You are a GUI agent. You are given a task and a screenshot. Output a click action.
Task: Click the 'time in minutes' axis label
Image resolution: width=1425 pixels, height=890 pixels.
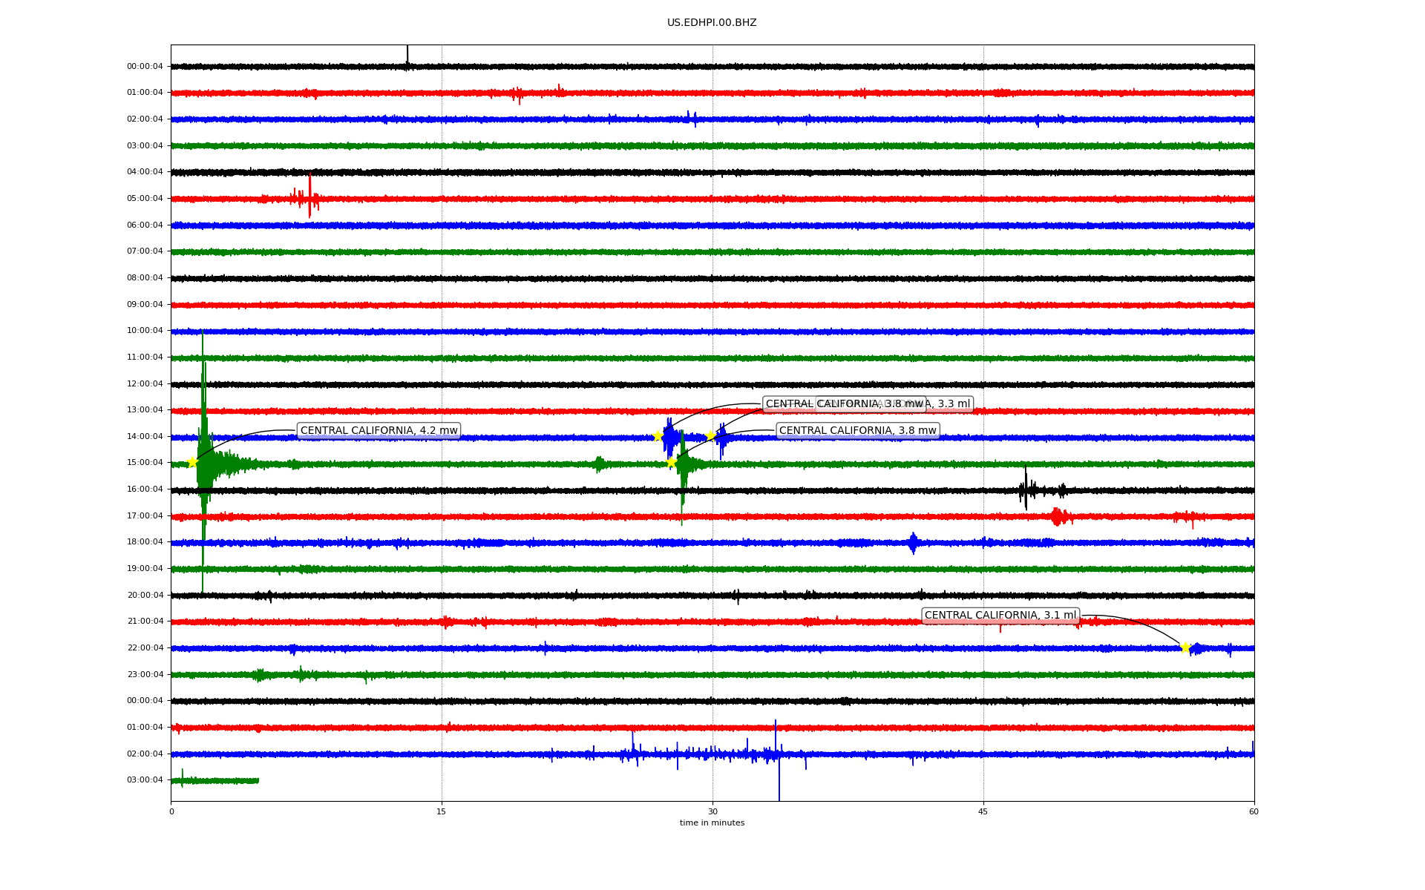tap(711, 823)
